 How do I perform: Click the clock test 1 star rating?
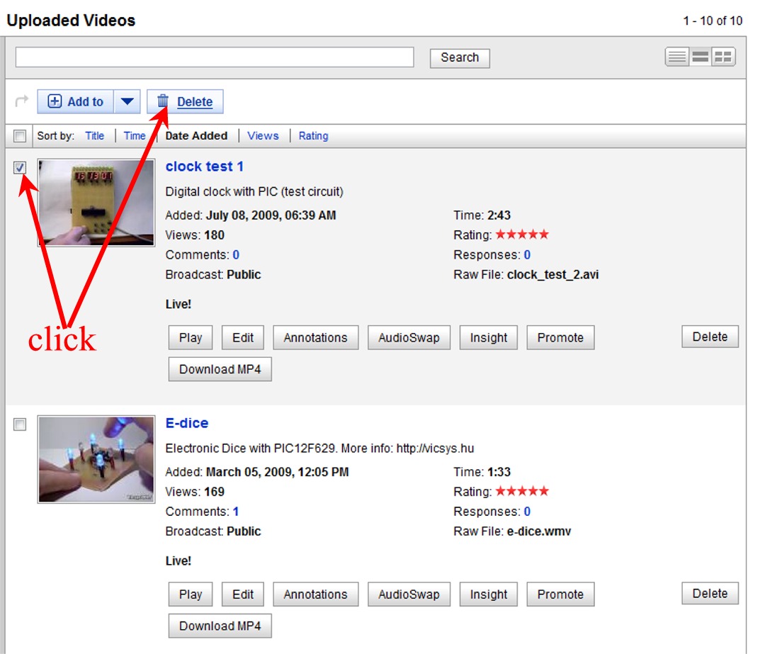[x=523, y=235]
